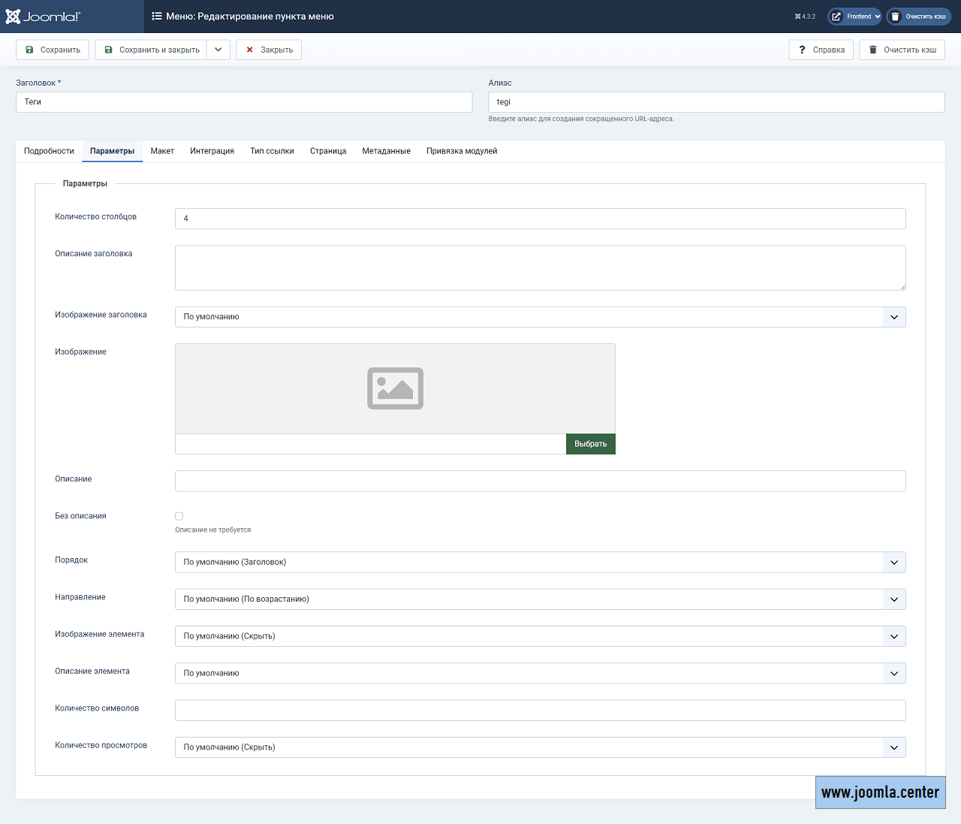
Task: Click the Joomla logo in header
Action: 43,17
